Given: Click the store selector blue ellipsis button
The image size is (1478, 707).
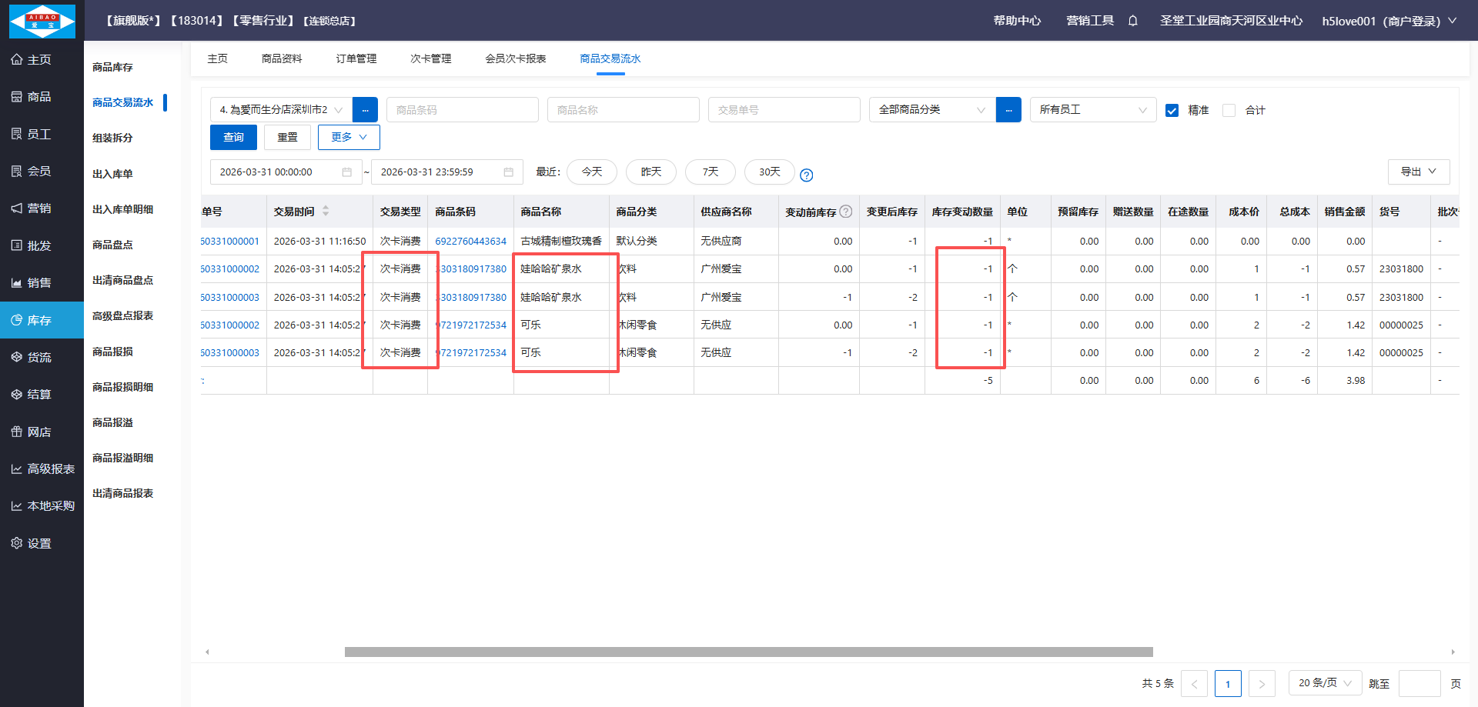Looking at the screenshot, I should pyautogui.click(x=365, y=110).
